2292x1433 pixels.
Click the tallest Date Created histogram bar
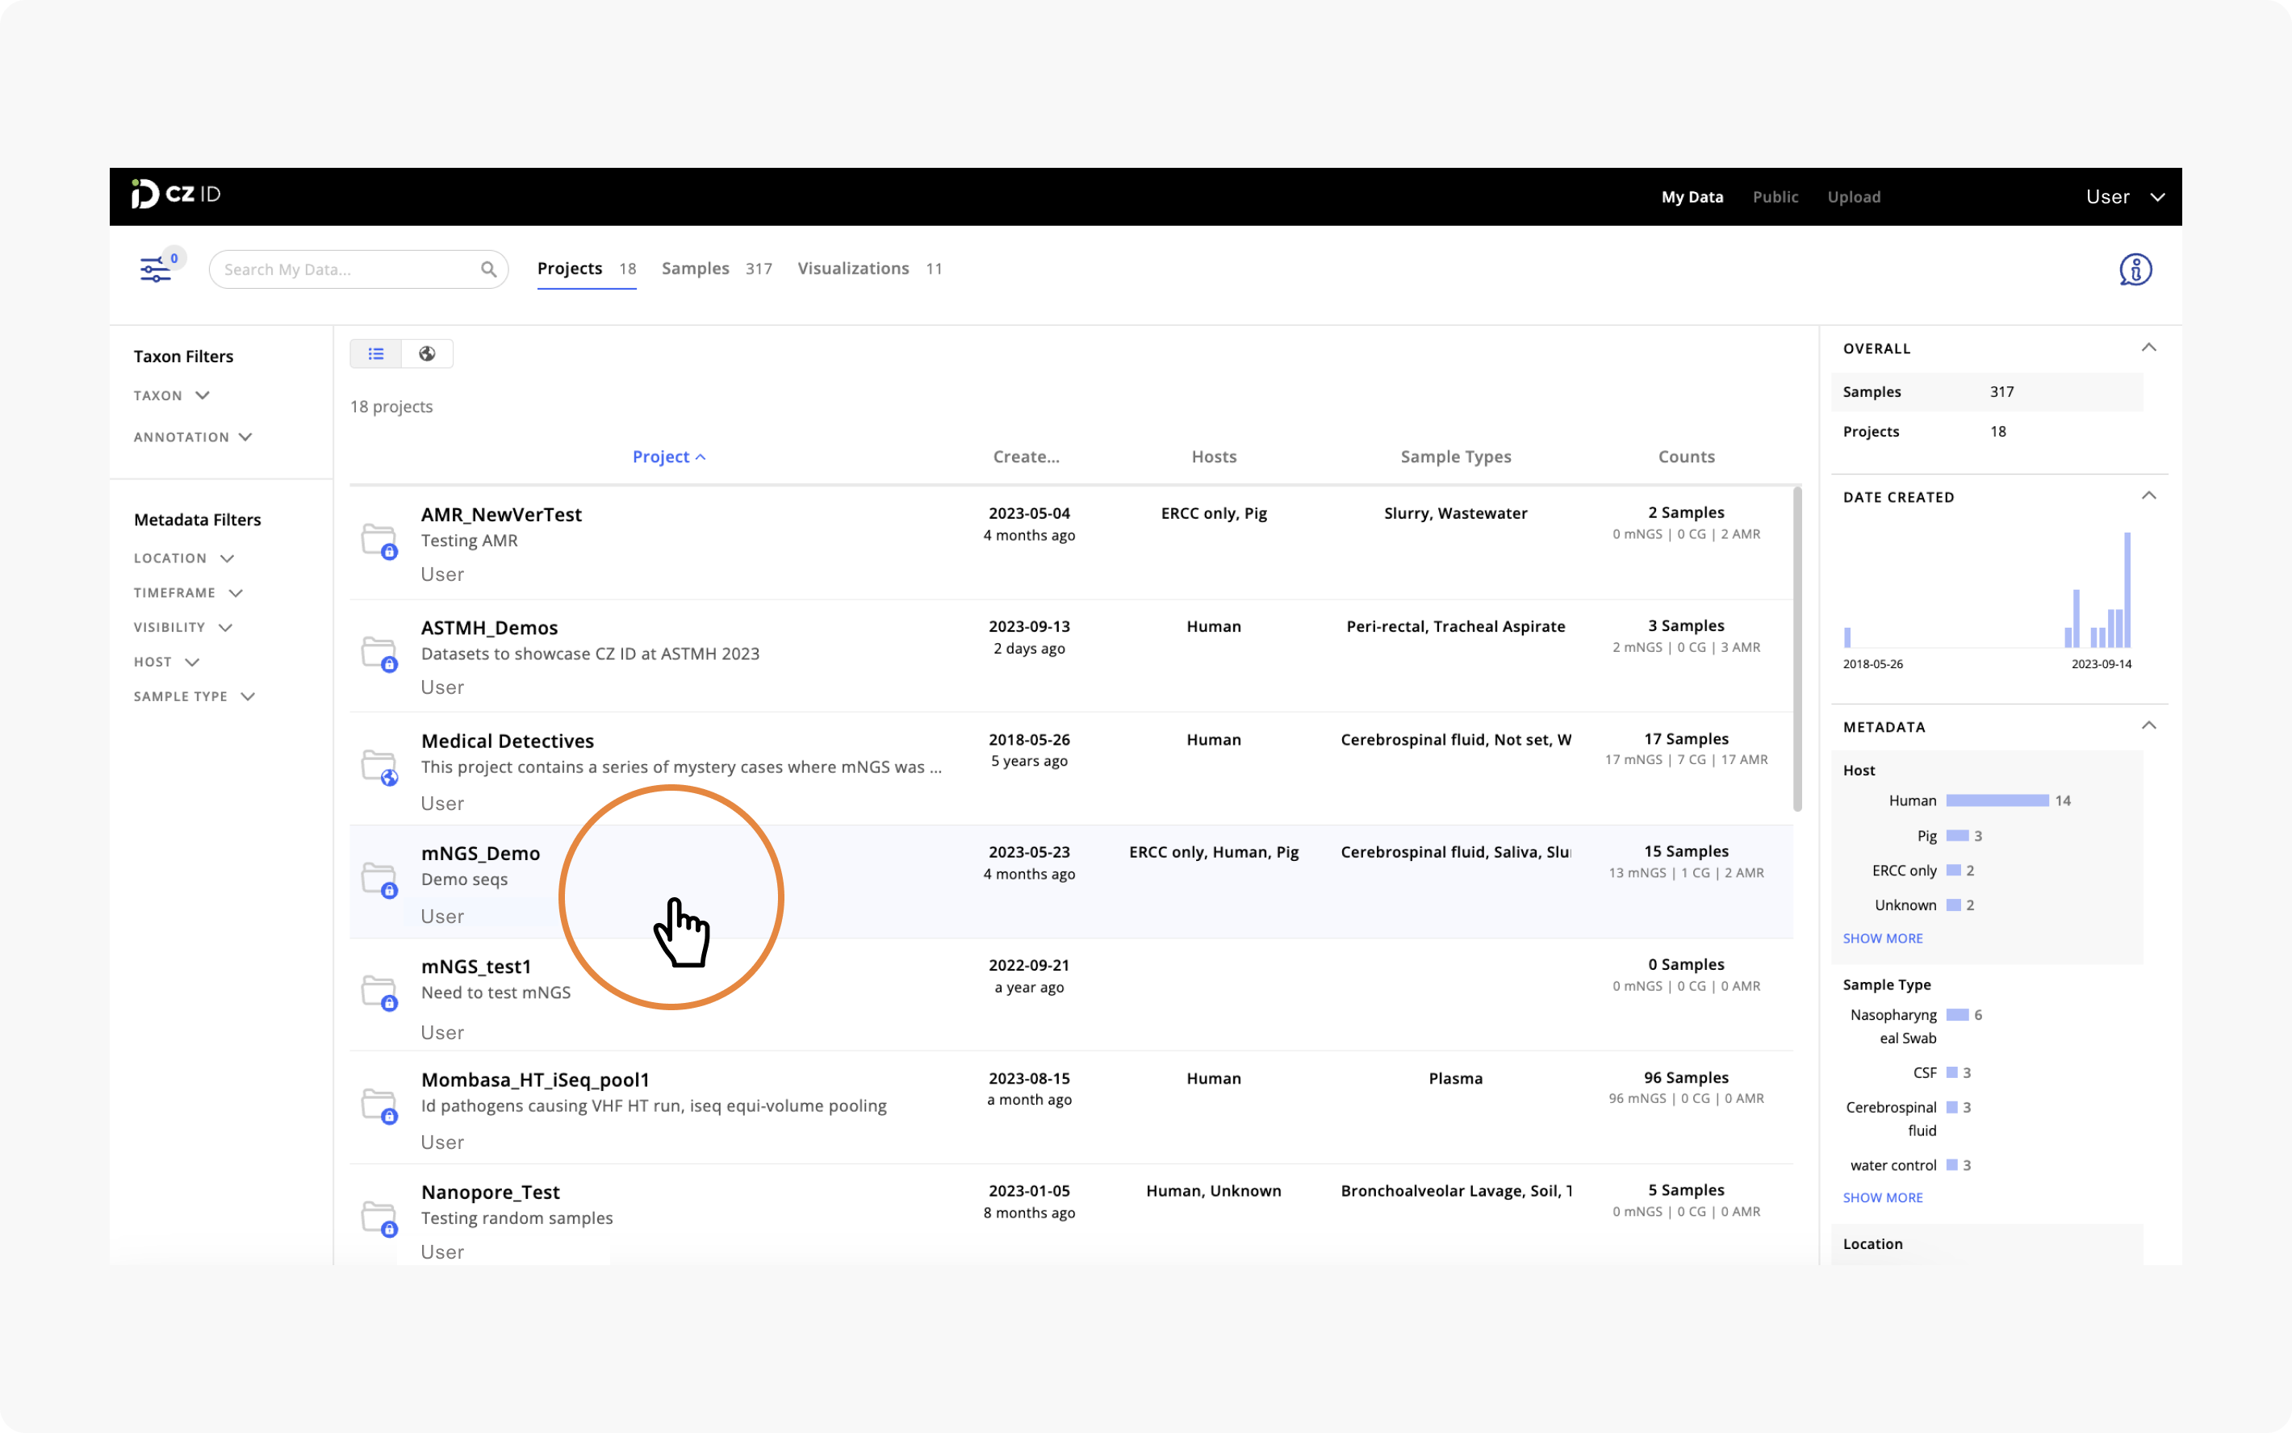2127,590
